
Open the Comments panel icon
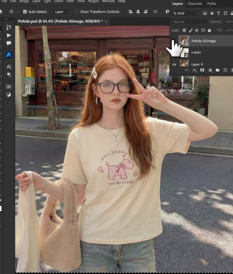point(9,44)
